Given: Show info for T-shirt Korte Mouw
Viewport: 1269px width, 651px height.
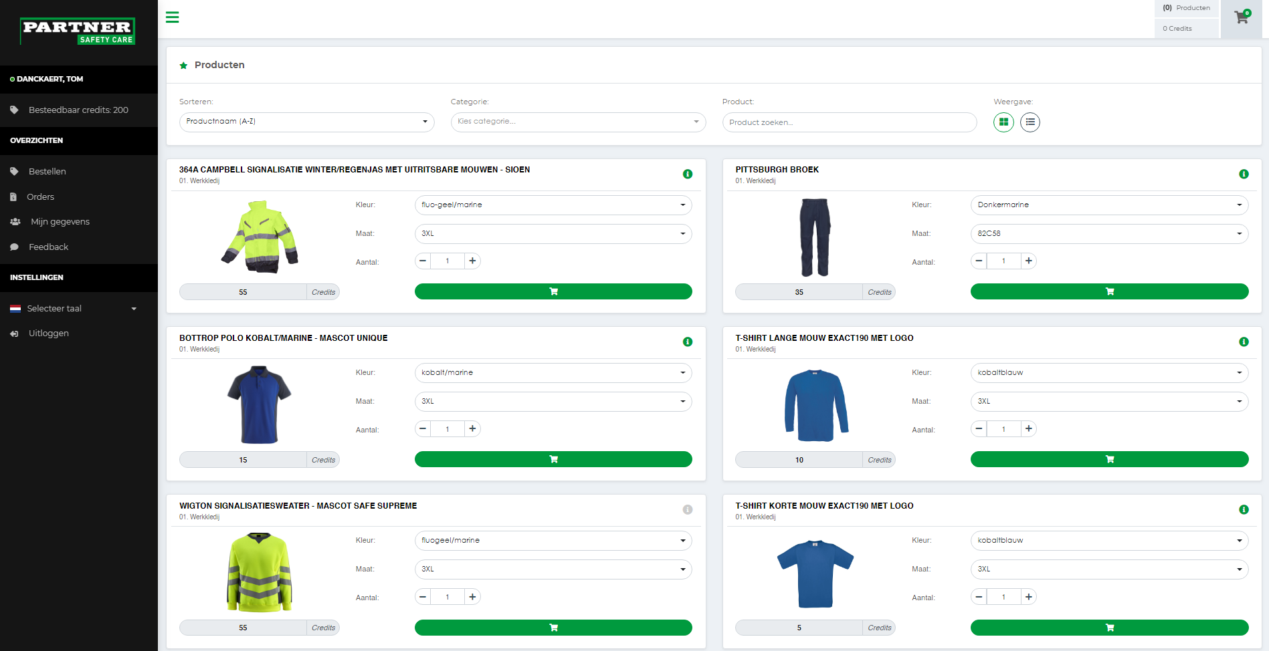Looking at the screenshot, I should click(1244, 509).
